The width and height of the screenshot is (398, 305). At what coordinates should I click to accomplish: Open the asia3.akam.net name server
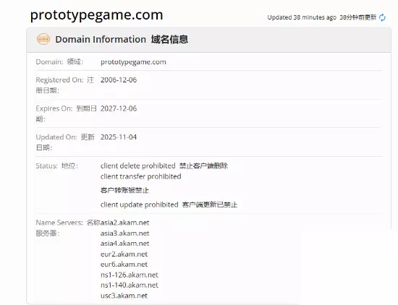click(125, 233)
